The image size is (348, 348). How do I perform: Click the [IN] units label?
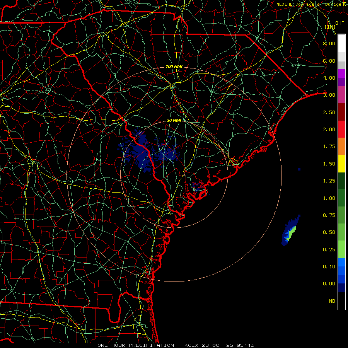(x=330, y=27)
